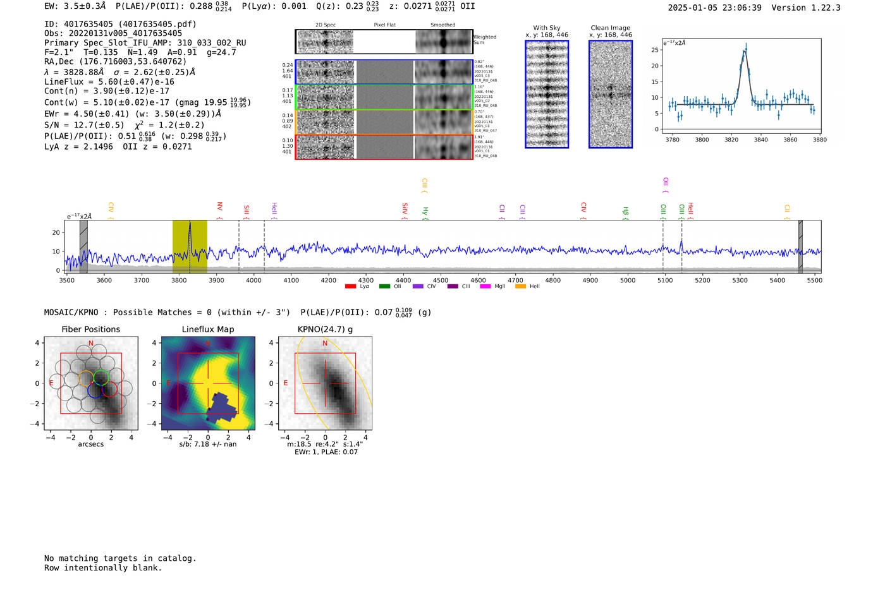Viewport: 885px width, 602px height.
Task: Click the 'LineFlux = 5.60(±0.47)e-16' value
Action: tap(109, 81)
